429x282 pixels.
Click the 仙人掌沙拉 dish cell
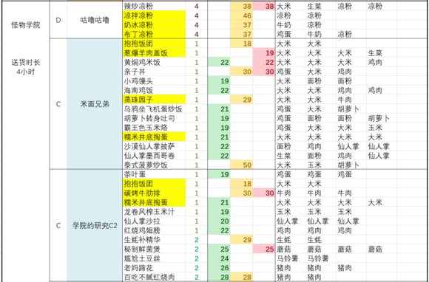(x=155, y=221)
